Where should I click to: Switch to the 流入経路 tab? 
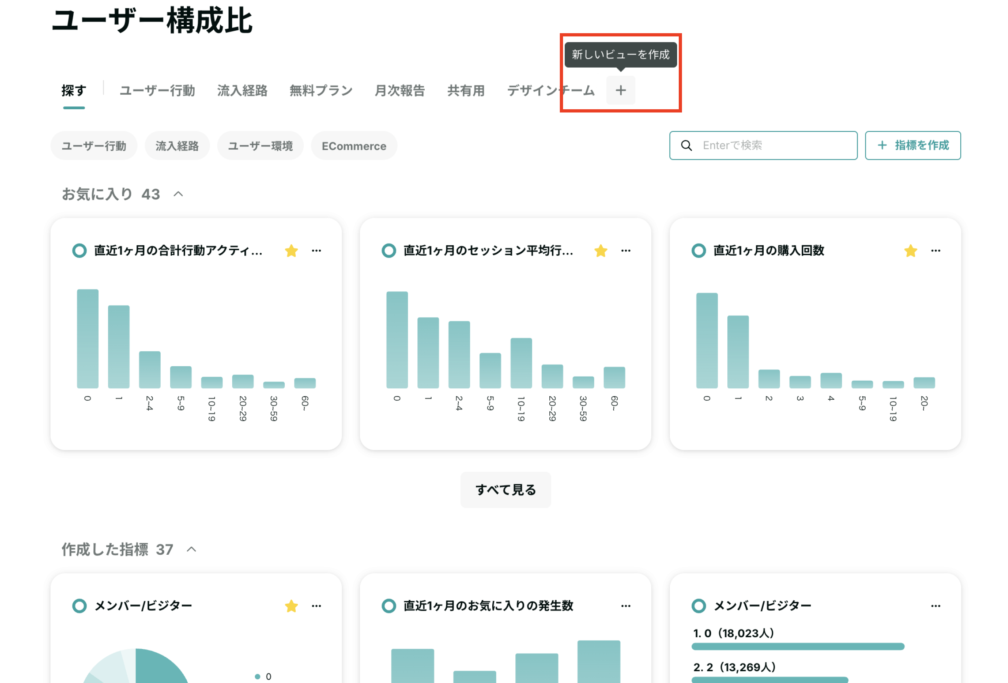[242, 91]
